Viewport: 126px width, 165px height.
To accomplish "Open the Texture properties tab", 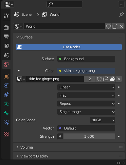I will pyautogui.click(x=6, y=134).
